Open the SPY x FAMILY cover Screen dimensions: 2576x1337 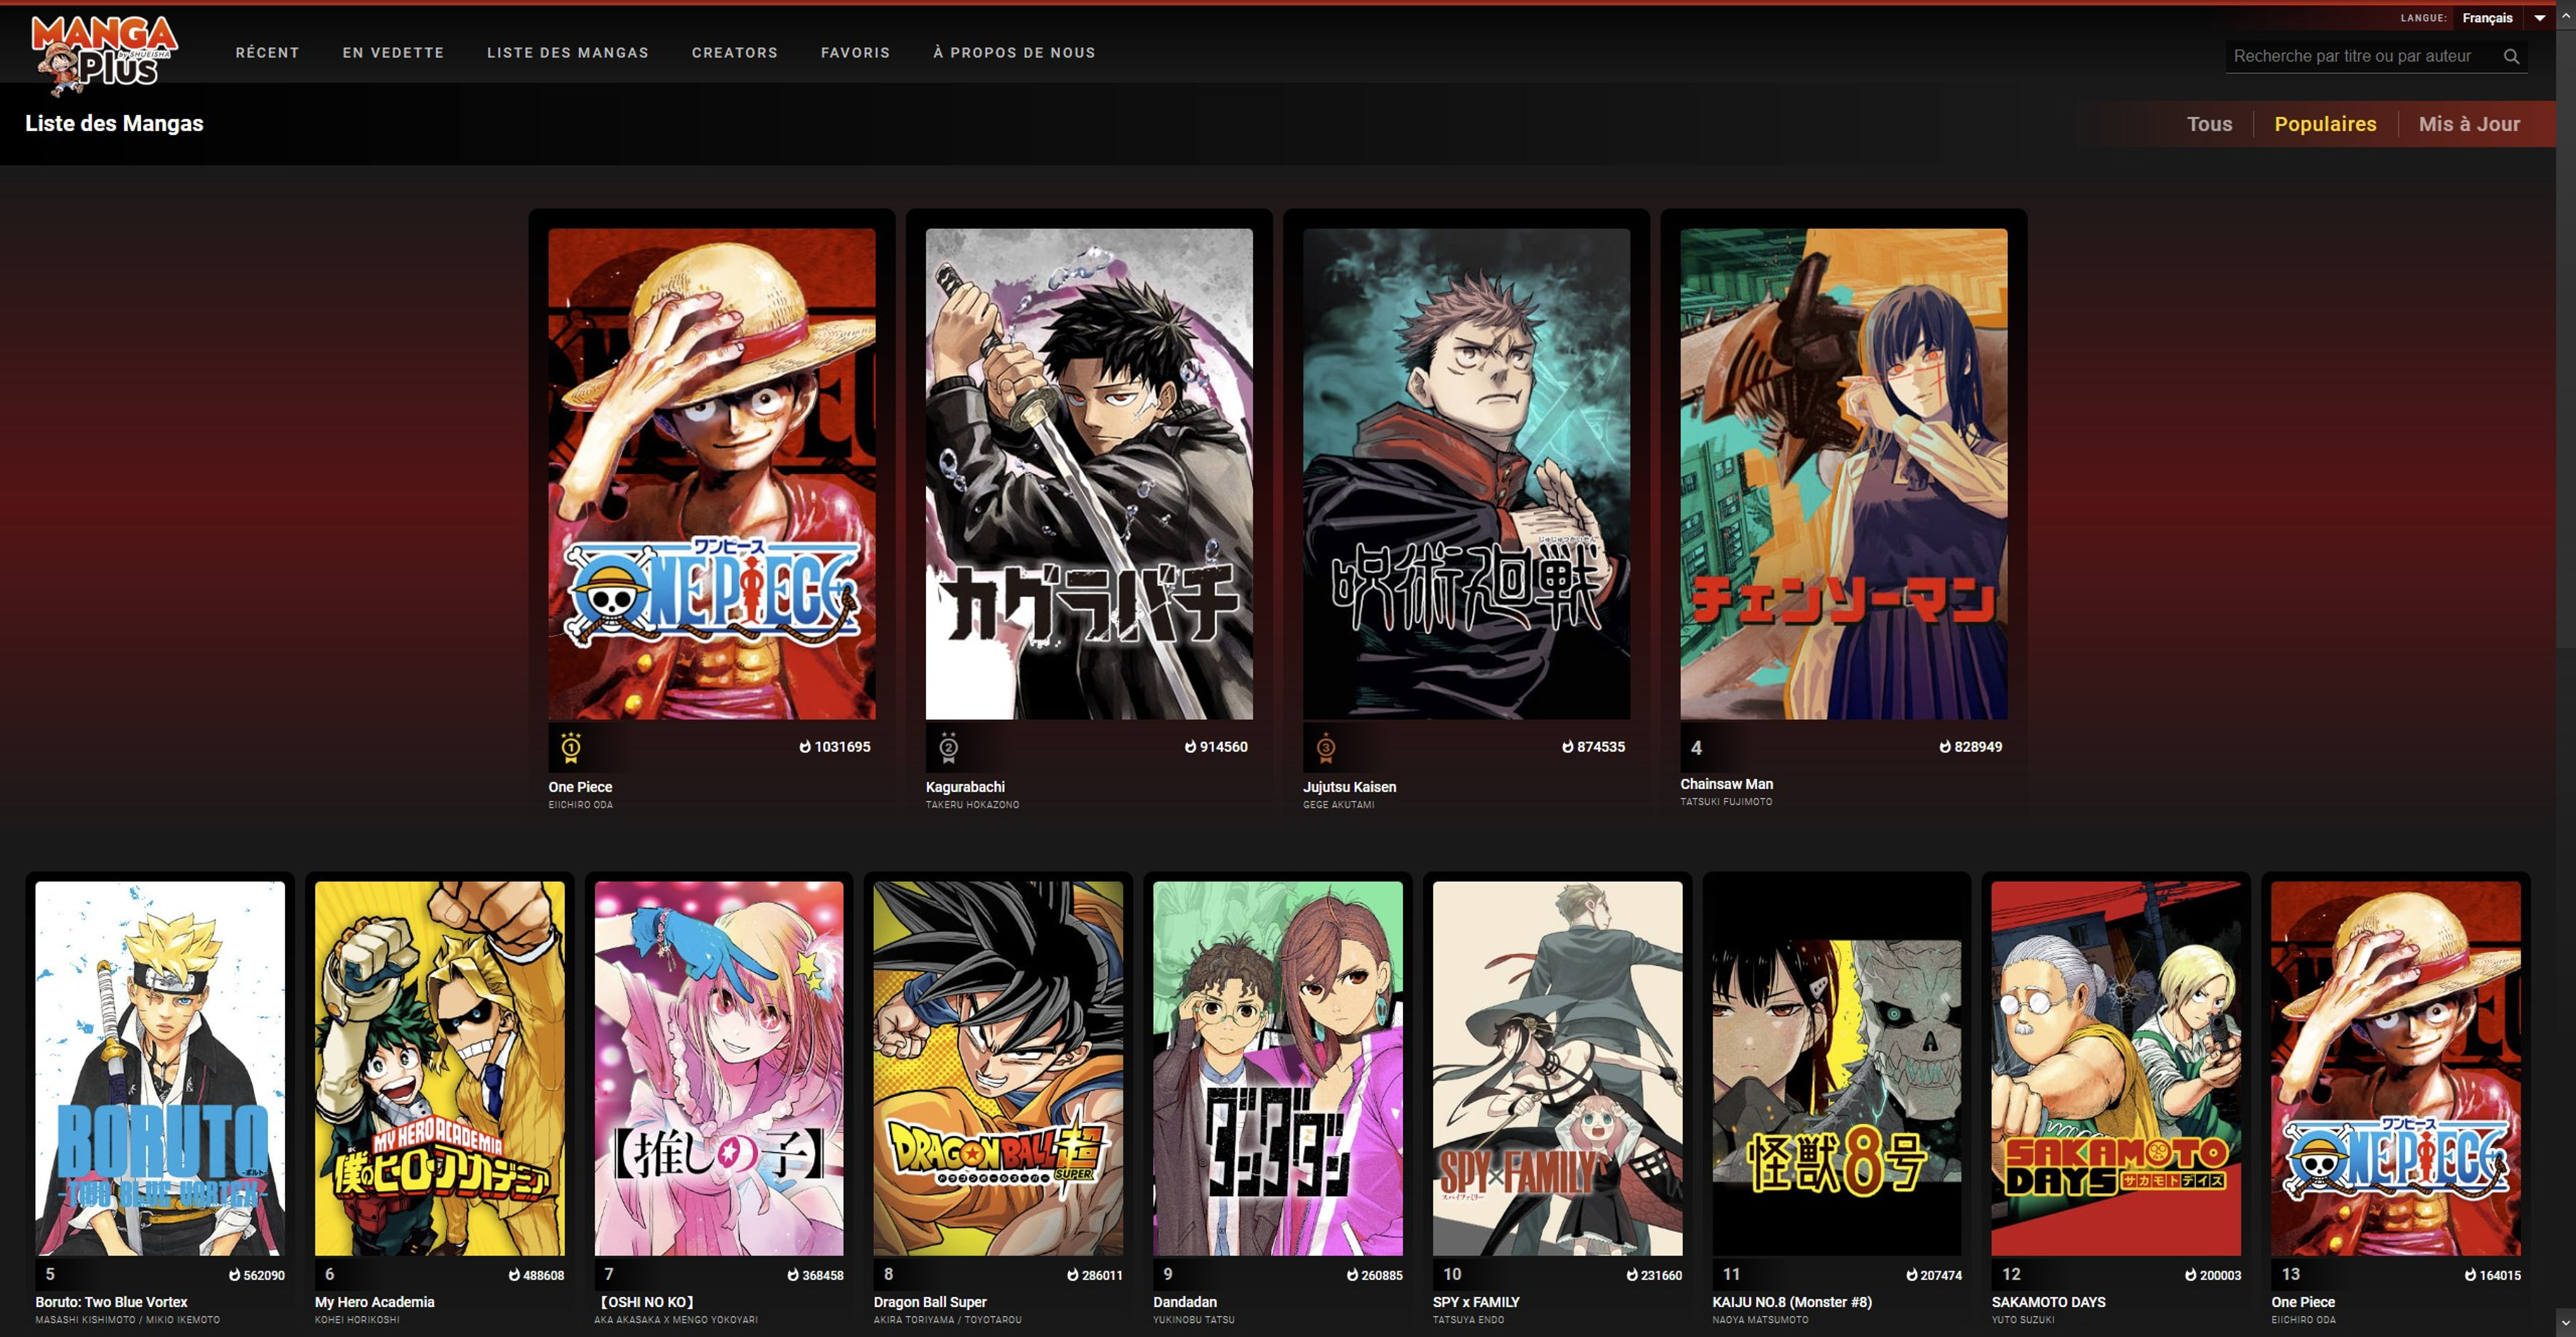(1557, 1068)
